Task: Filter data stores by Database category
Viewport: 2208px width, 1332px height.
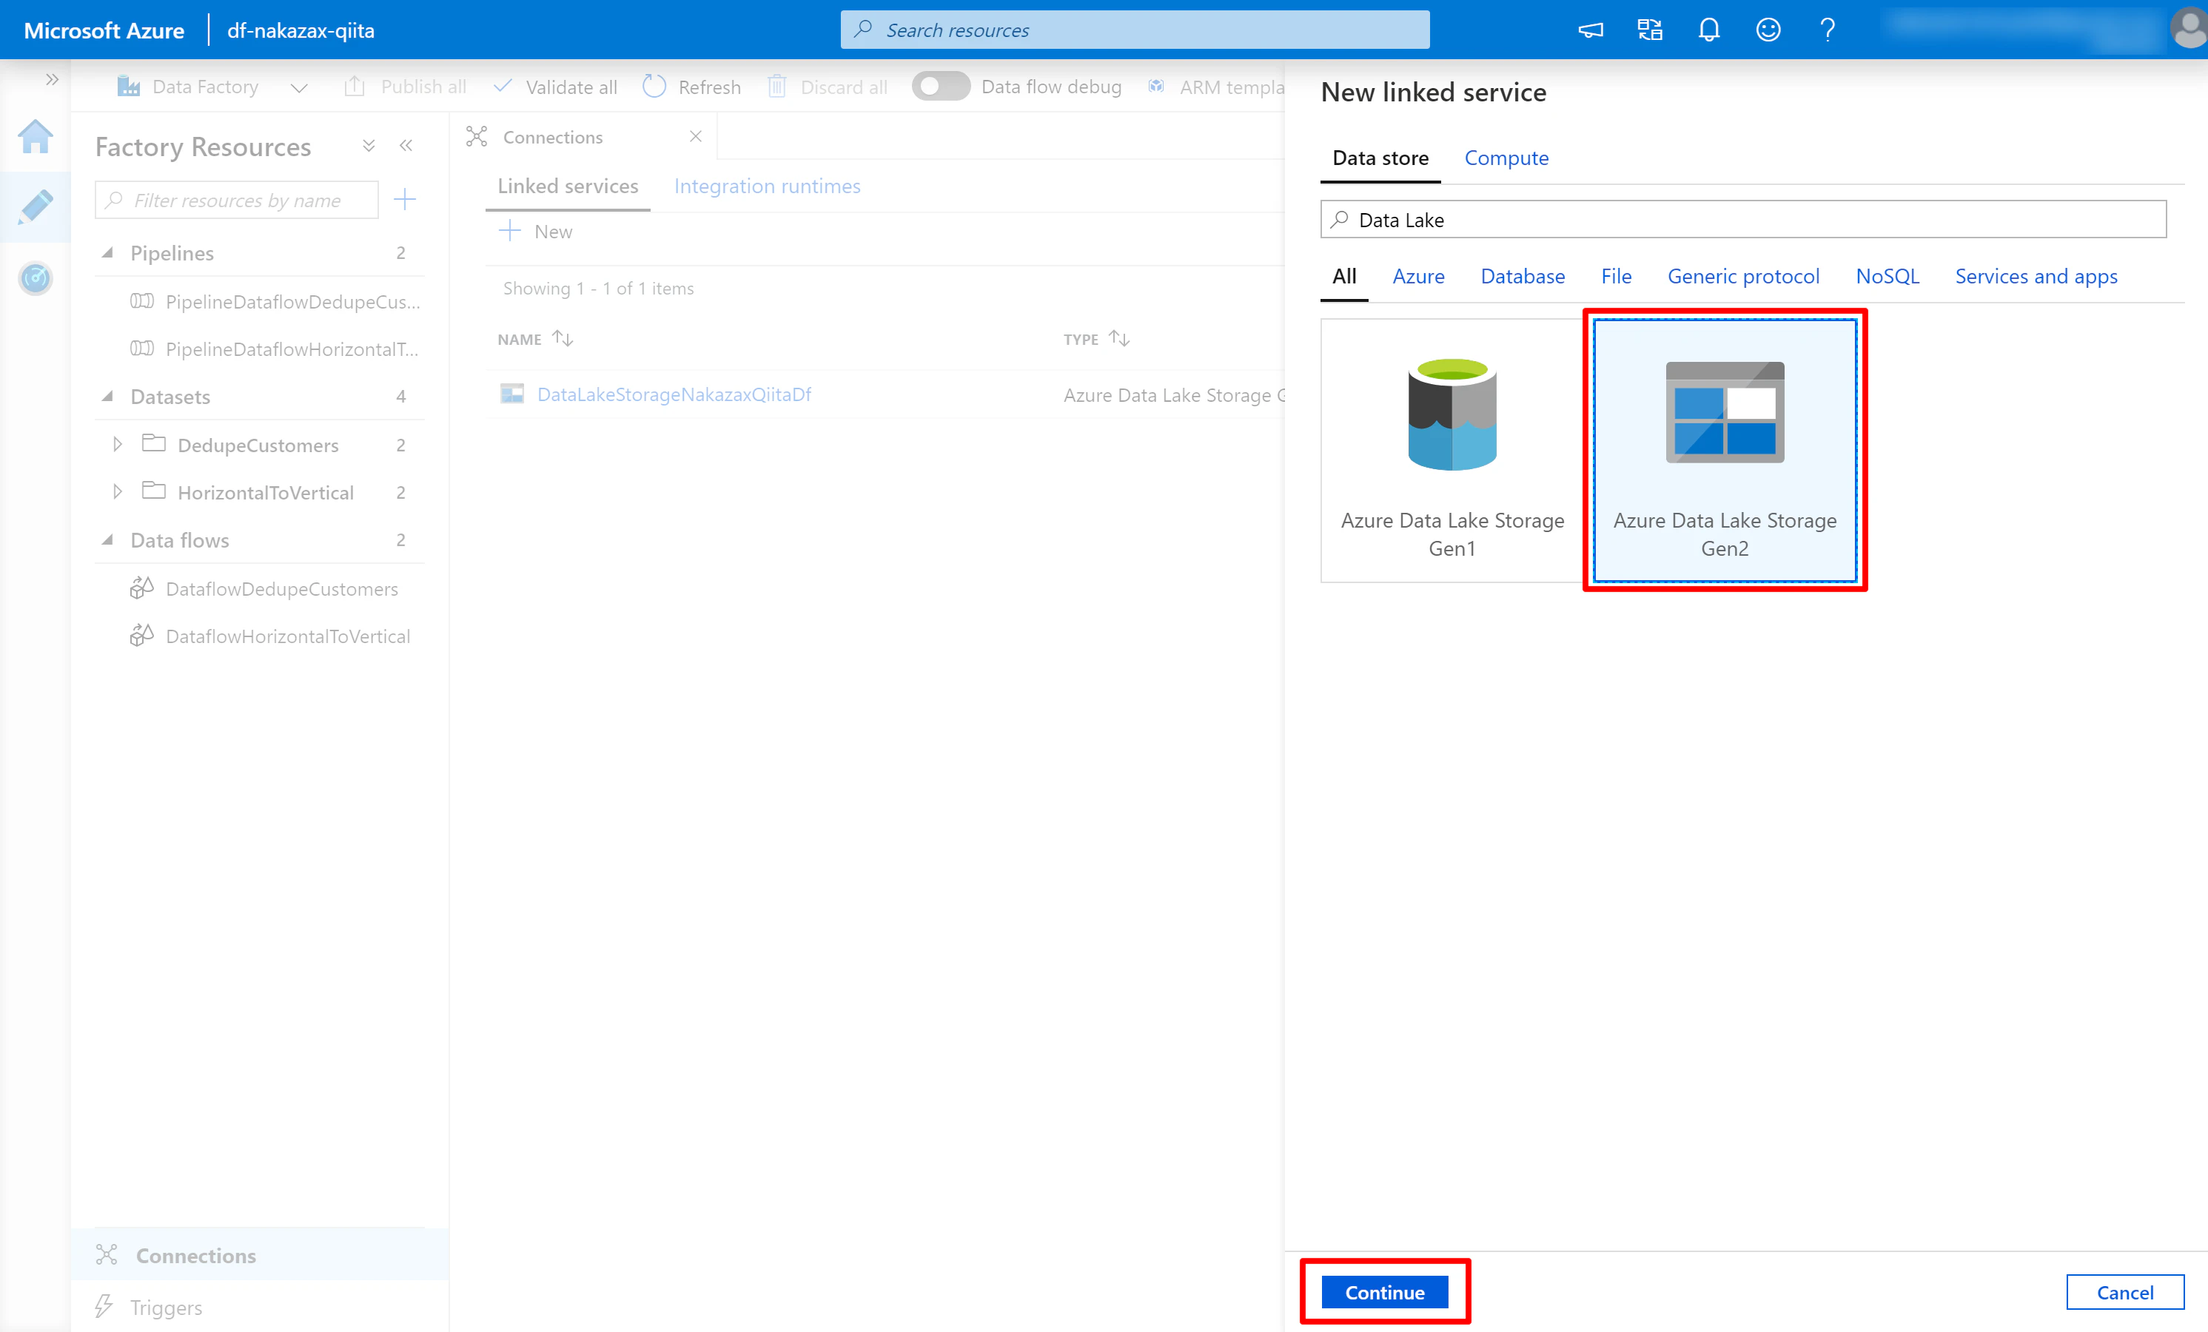Action: [x=1522, y=276]
